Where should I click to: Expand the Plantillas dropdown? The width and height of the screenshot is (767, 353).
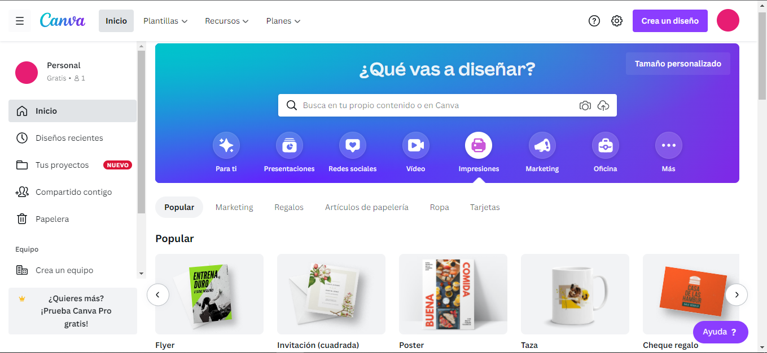coord(165,21)
